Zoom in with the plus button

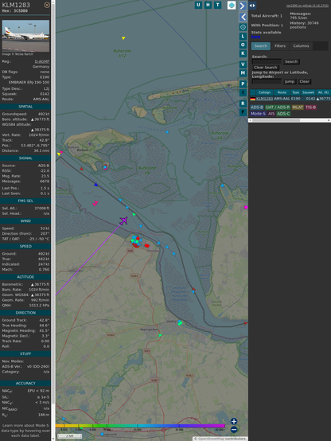click(234, 421)
